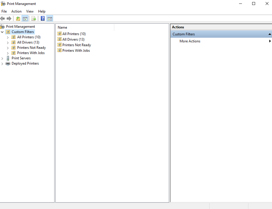Click Printers Not Ready filter icon in tree
The height and width of the screenshot is (209, 272).
coord(13,47)
